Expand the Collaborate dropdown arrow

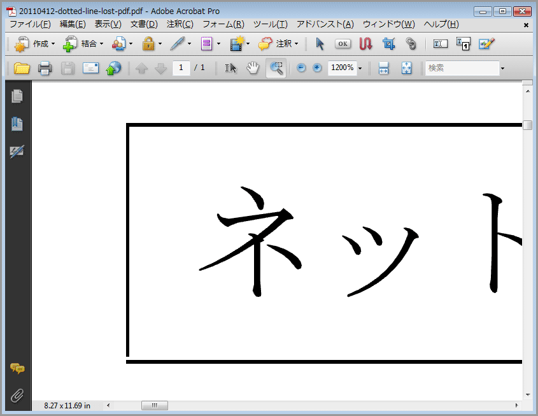131,44
